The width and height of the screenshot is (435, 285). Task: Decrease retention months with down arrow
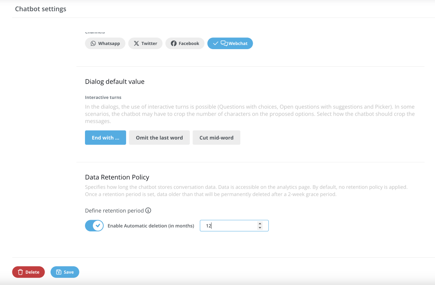tap(260, 228)
